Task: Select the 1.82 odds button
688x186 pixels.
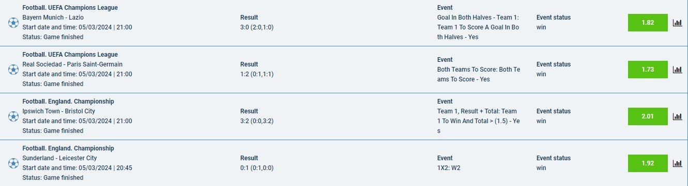Action: [x=648, y=23]
